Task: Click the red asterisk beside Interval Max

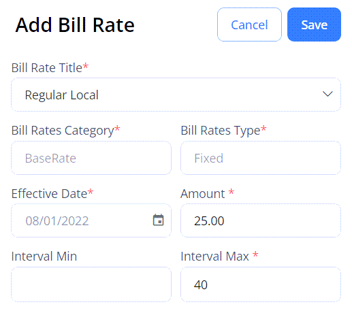Action: (x=255, y=254)
